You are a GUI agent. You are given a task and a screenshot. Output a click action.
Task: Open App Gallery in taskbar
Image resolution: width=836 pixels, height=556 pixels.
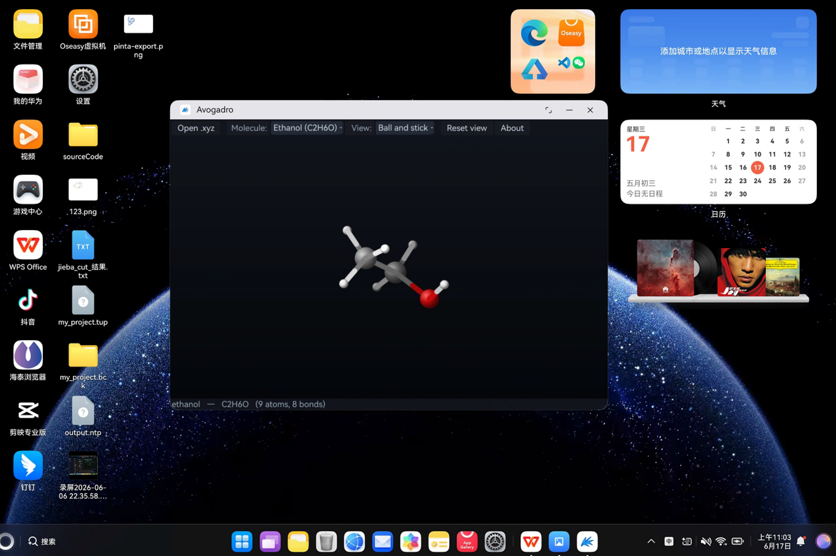(467, 541)
